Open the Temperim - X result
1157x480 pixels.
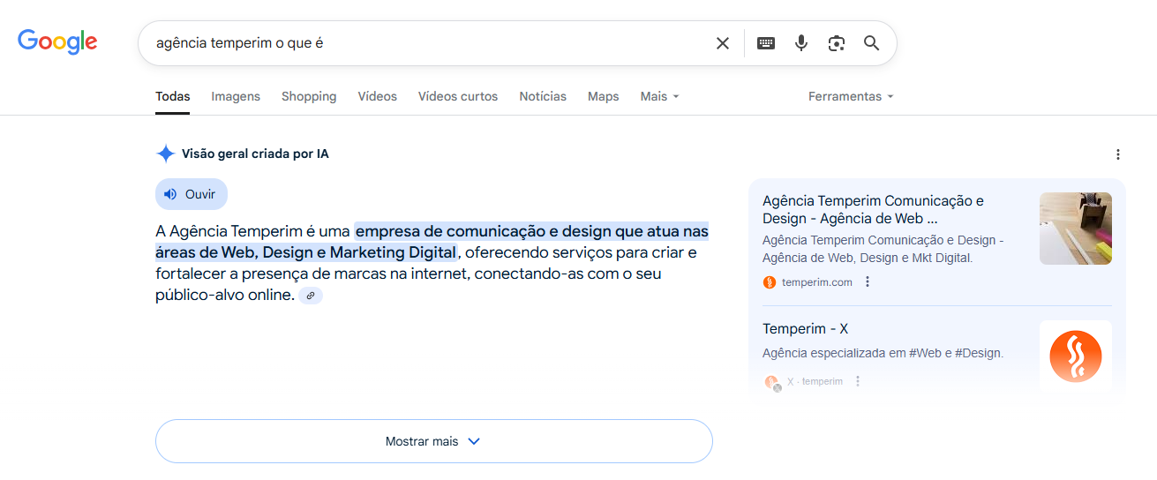pyautogui.click(x=805, y=328)
